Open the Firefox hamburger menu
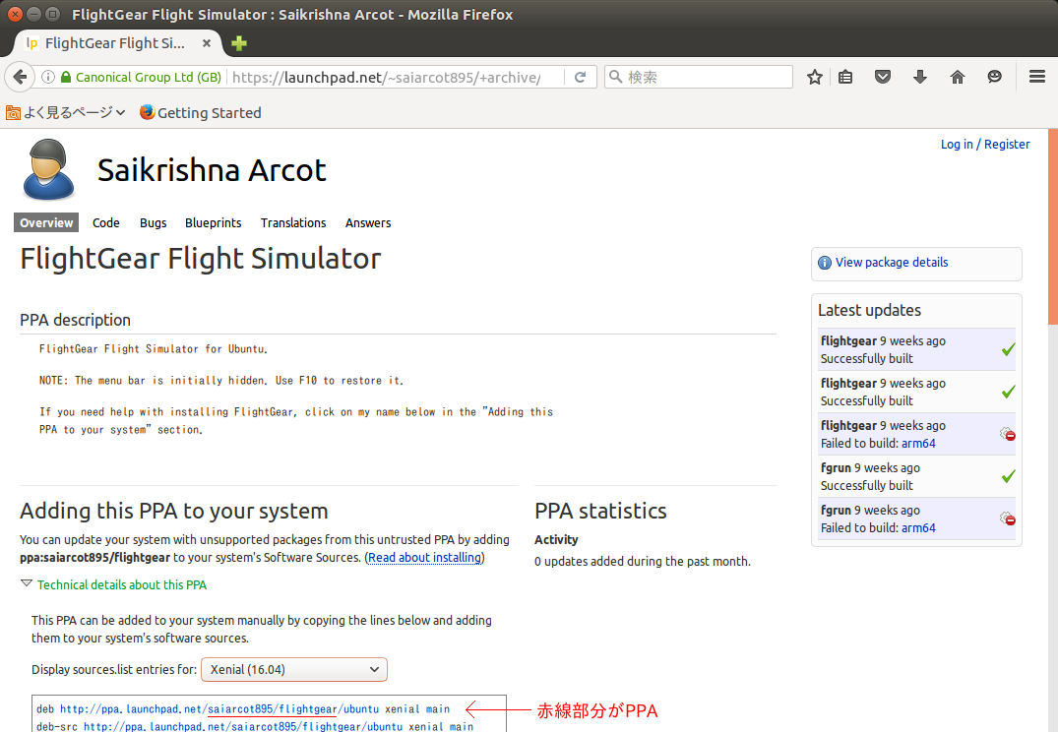 [x=1037, y=77]
